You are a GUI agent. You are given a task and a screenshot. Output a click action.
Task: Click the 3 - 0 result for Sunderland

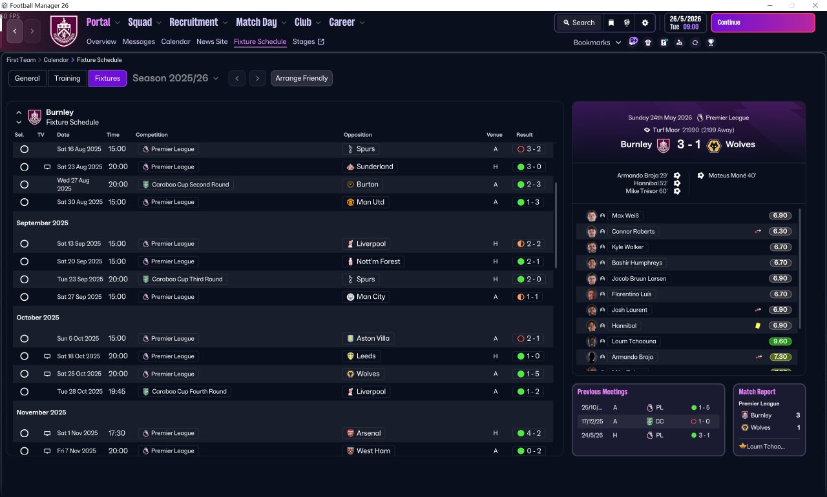click(x=529, y=167)
